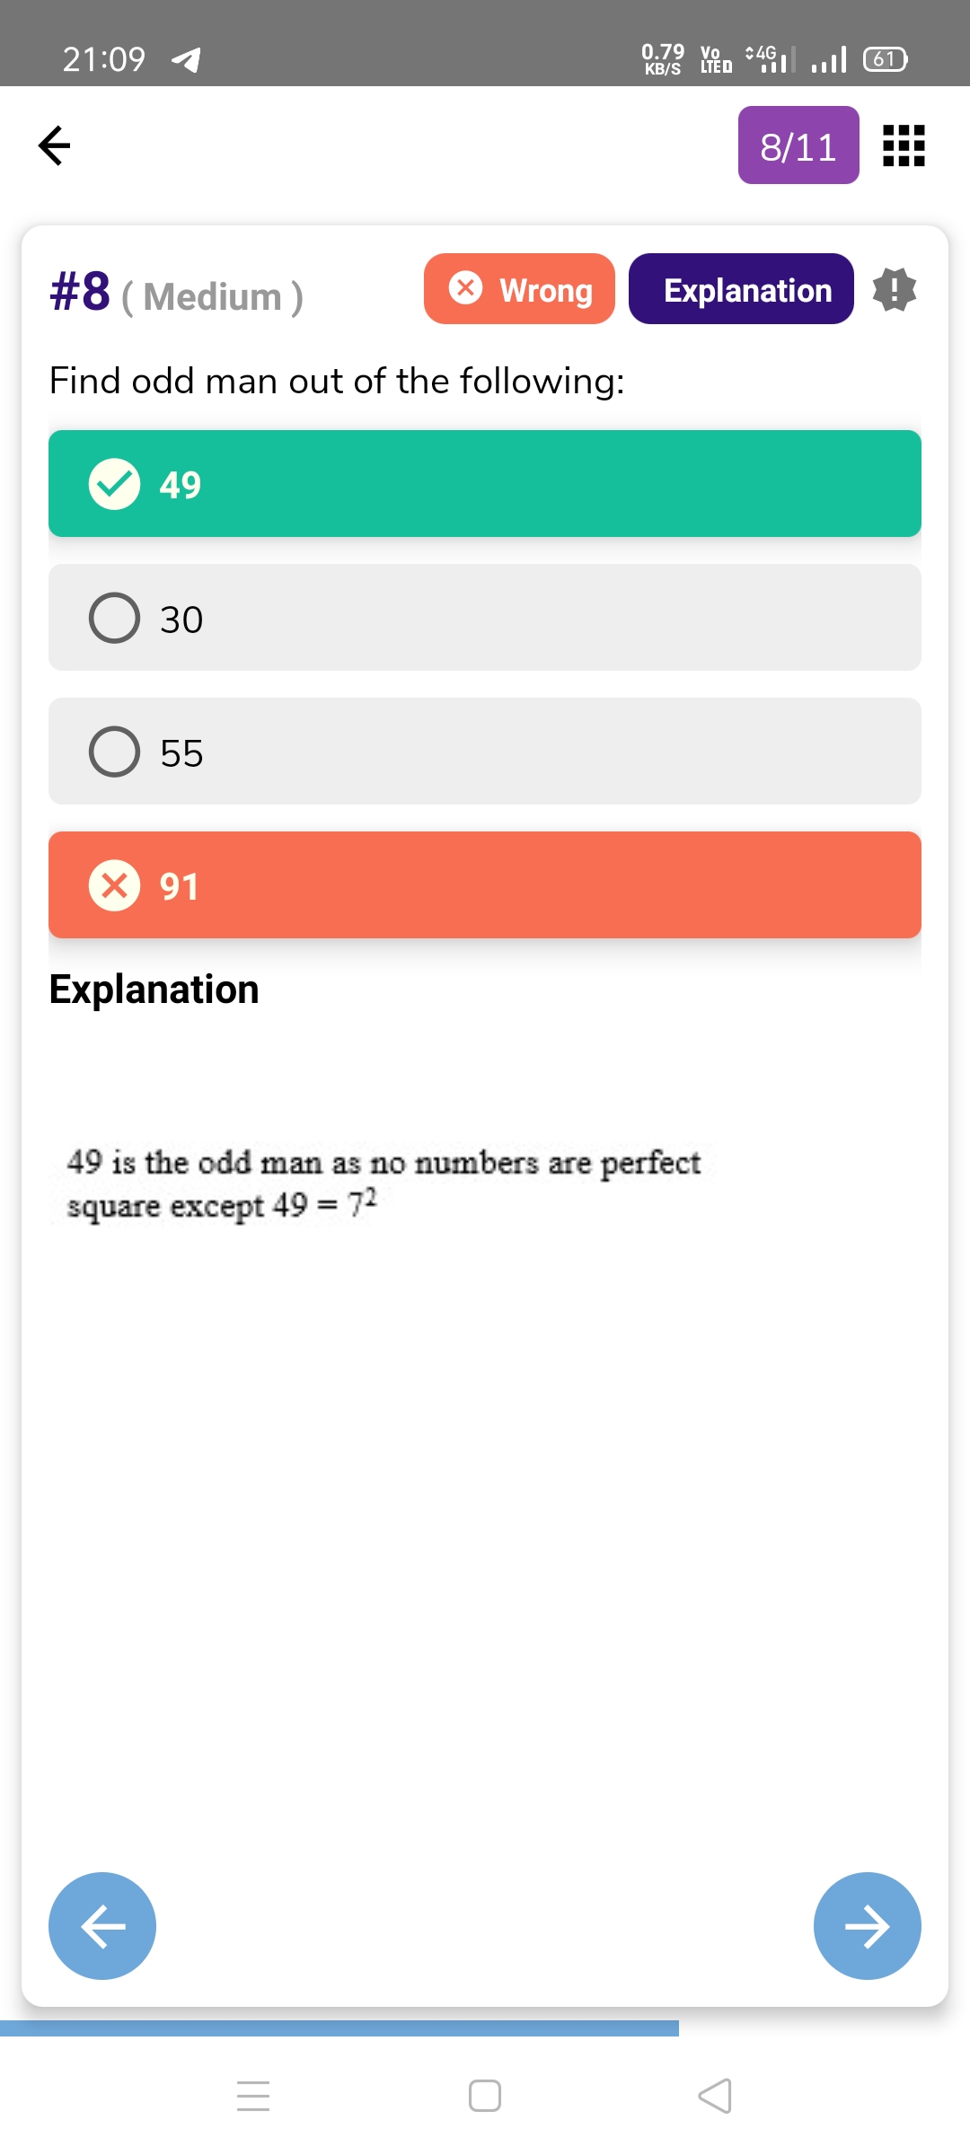Tap the red cross on option 91

(x=115, y=885)
